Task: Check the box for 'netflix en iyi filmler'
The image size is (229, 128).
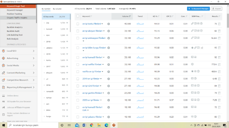Action: 78,72
